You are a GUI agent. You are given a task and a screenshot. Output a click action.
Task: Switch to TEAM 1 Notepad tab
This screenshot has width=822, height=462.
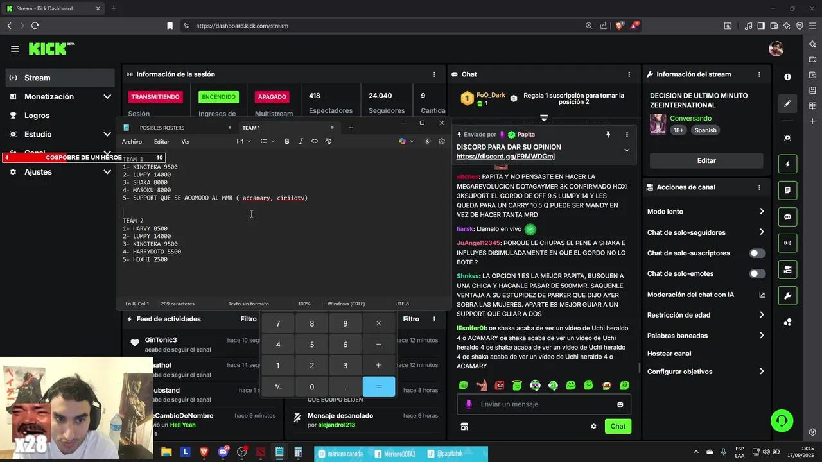(x=288, y=128)
